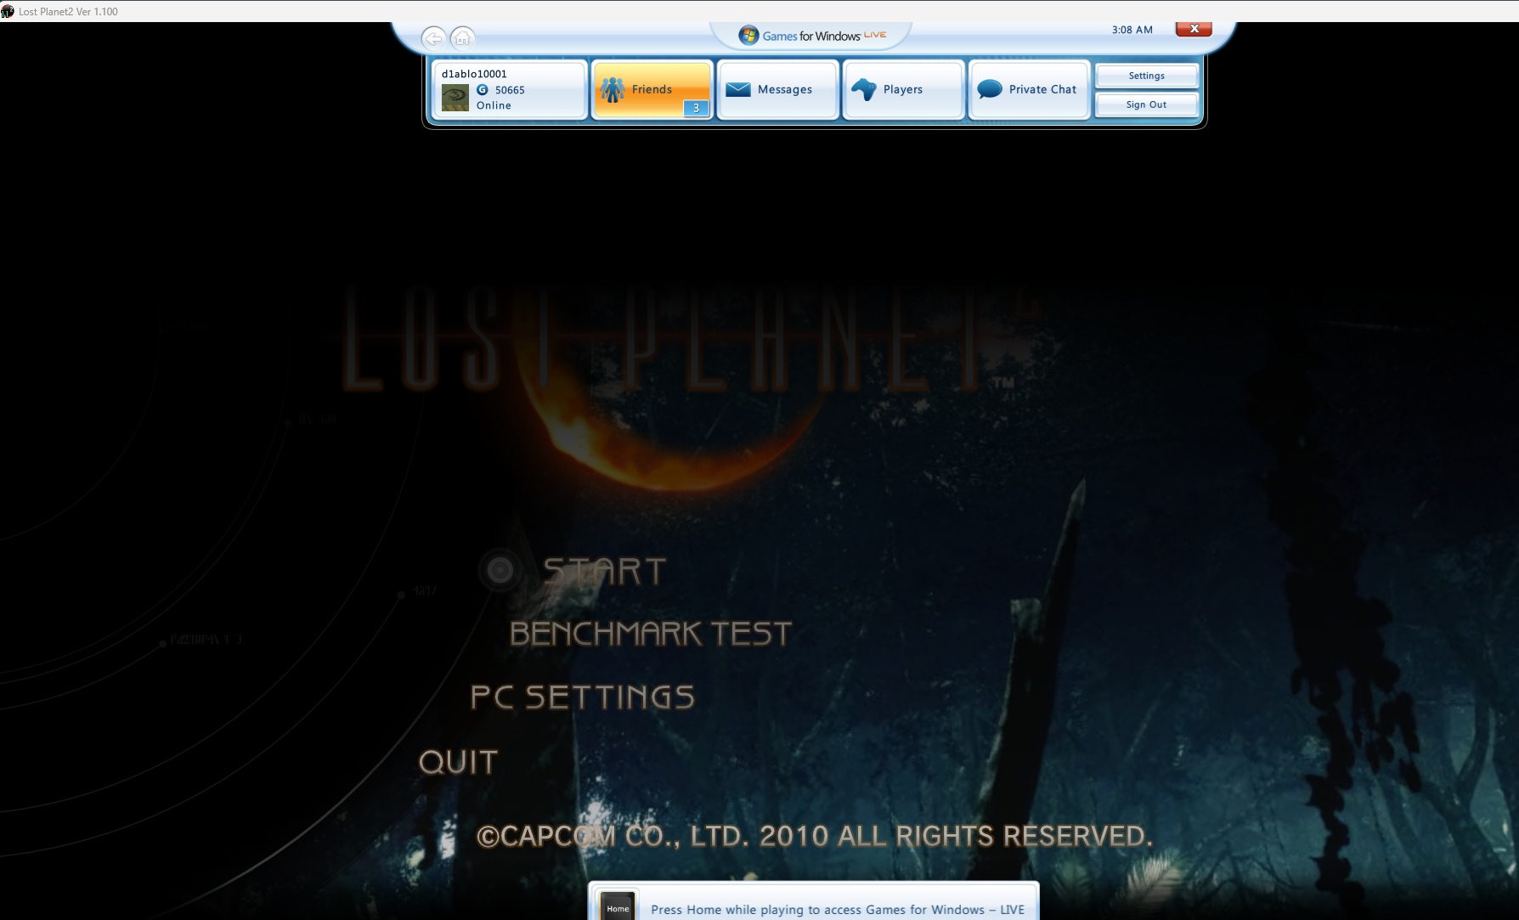Select BENCHMARK TEST in the menu
The width and height of the screenshot is (1519, 920).
click(x=651, y=634)
